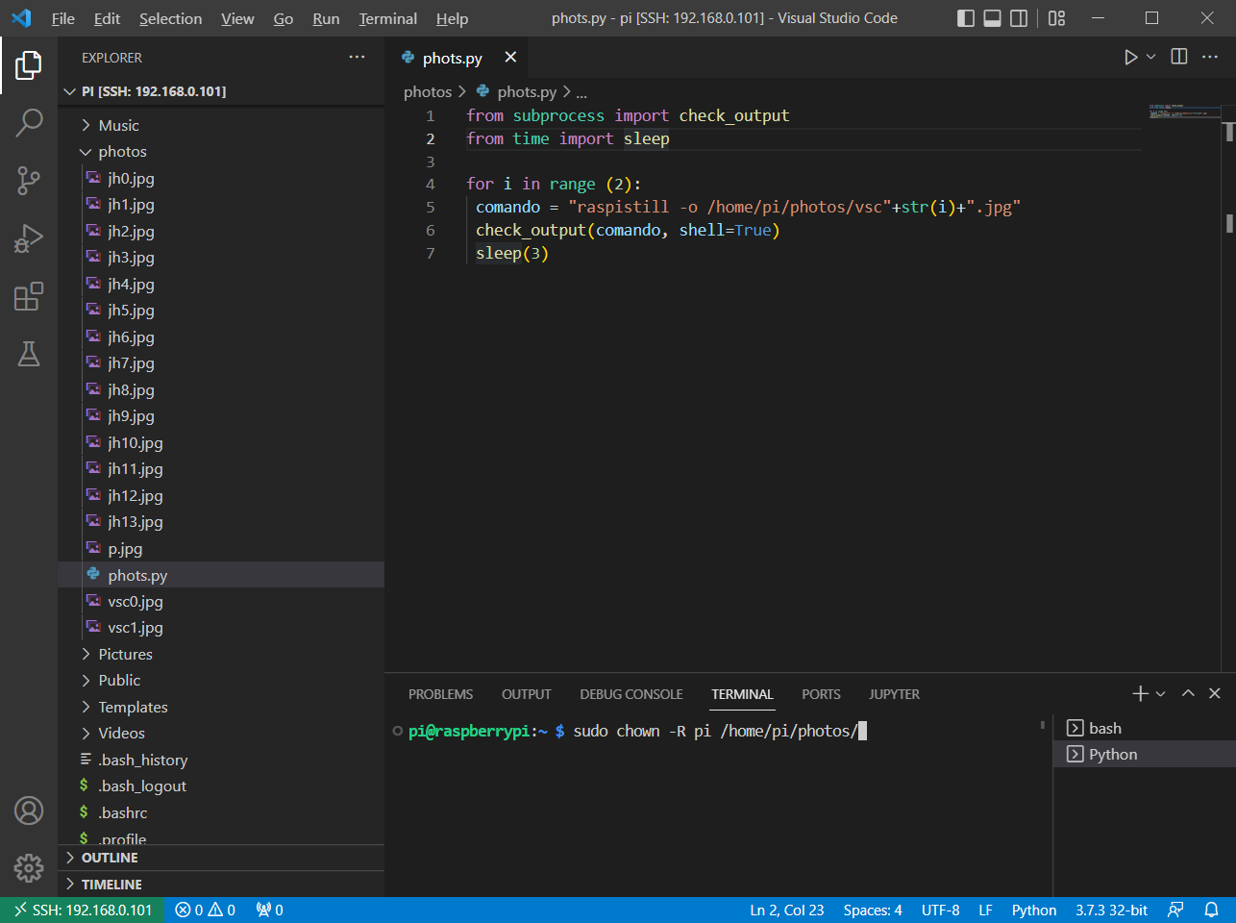Screen dimensions: 1236x923
Task: Open Explorer Views and More Actions ellipsis
Action: pos(357,57)
